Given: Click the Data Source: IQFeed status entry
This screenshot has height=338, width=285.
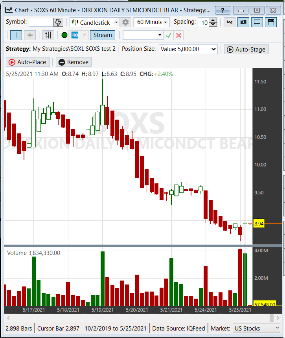Looking at the screenshot, I should pyautogui.click(x=178, y=329).
